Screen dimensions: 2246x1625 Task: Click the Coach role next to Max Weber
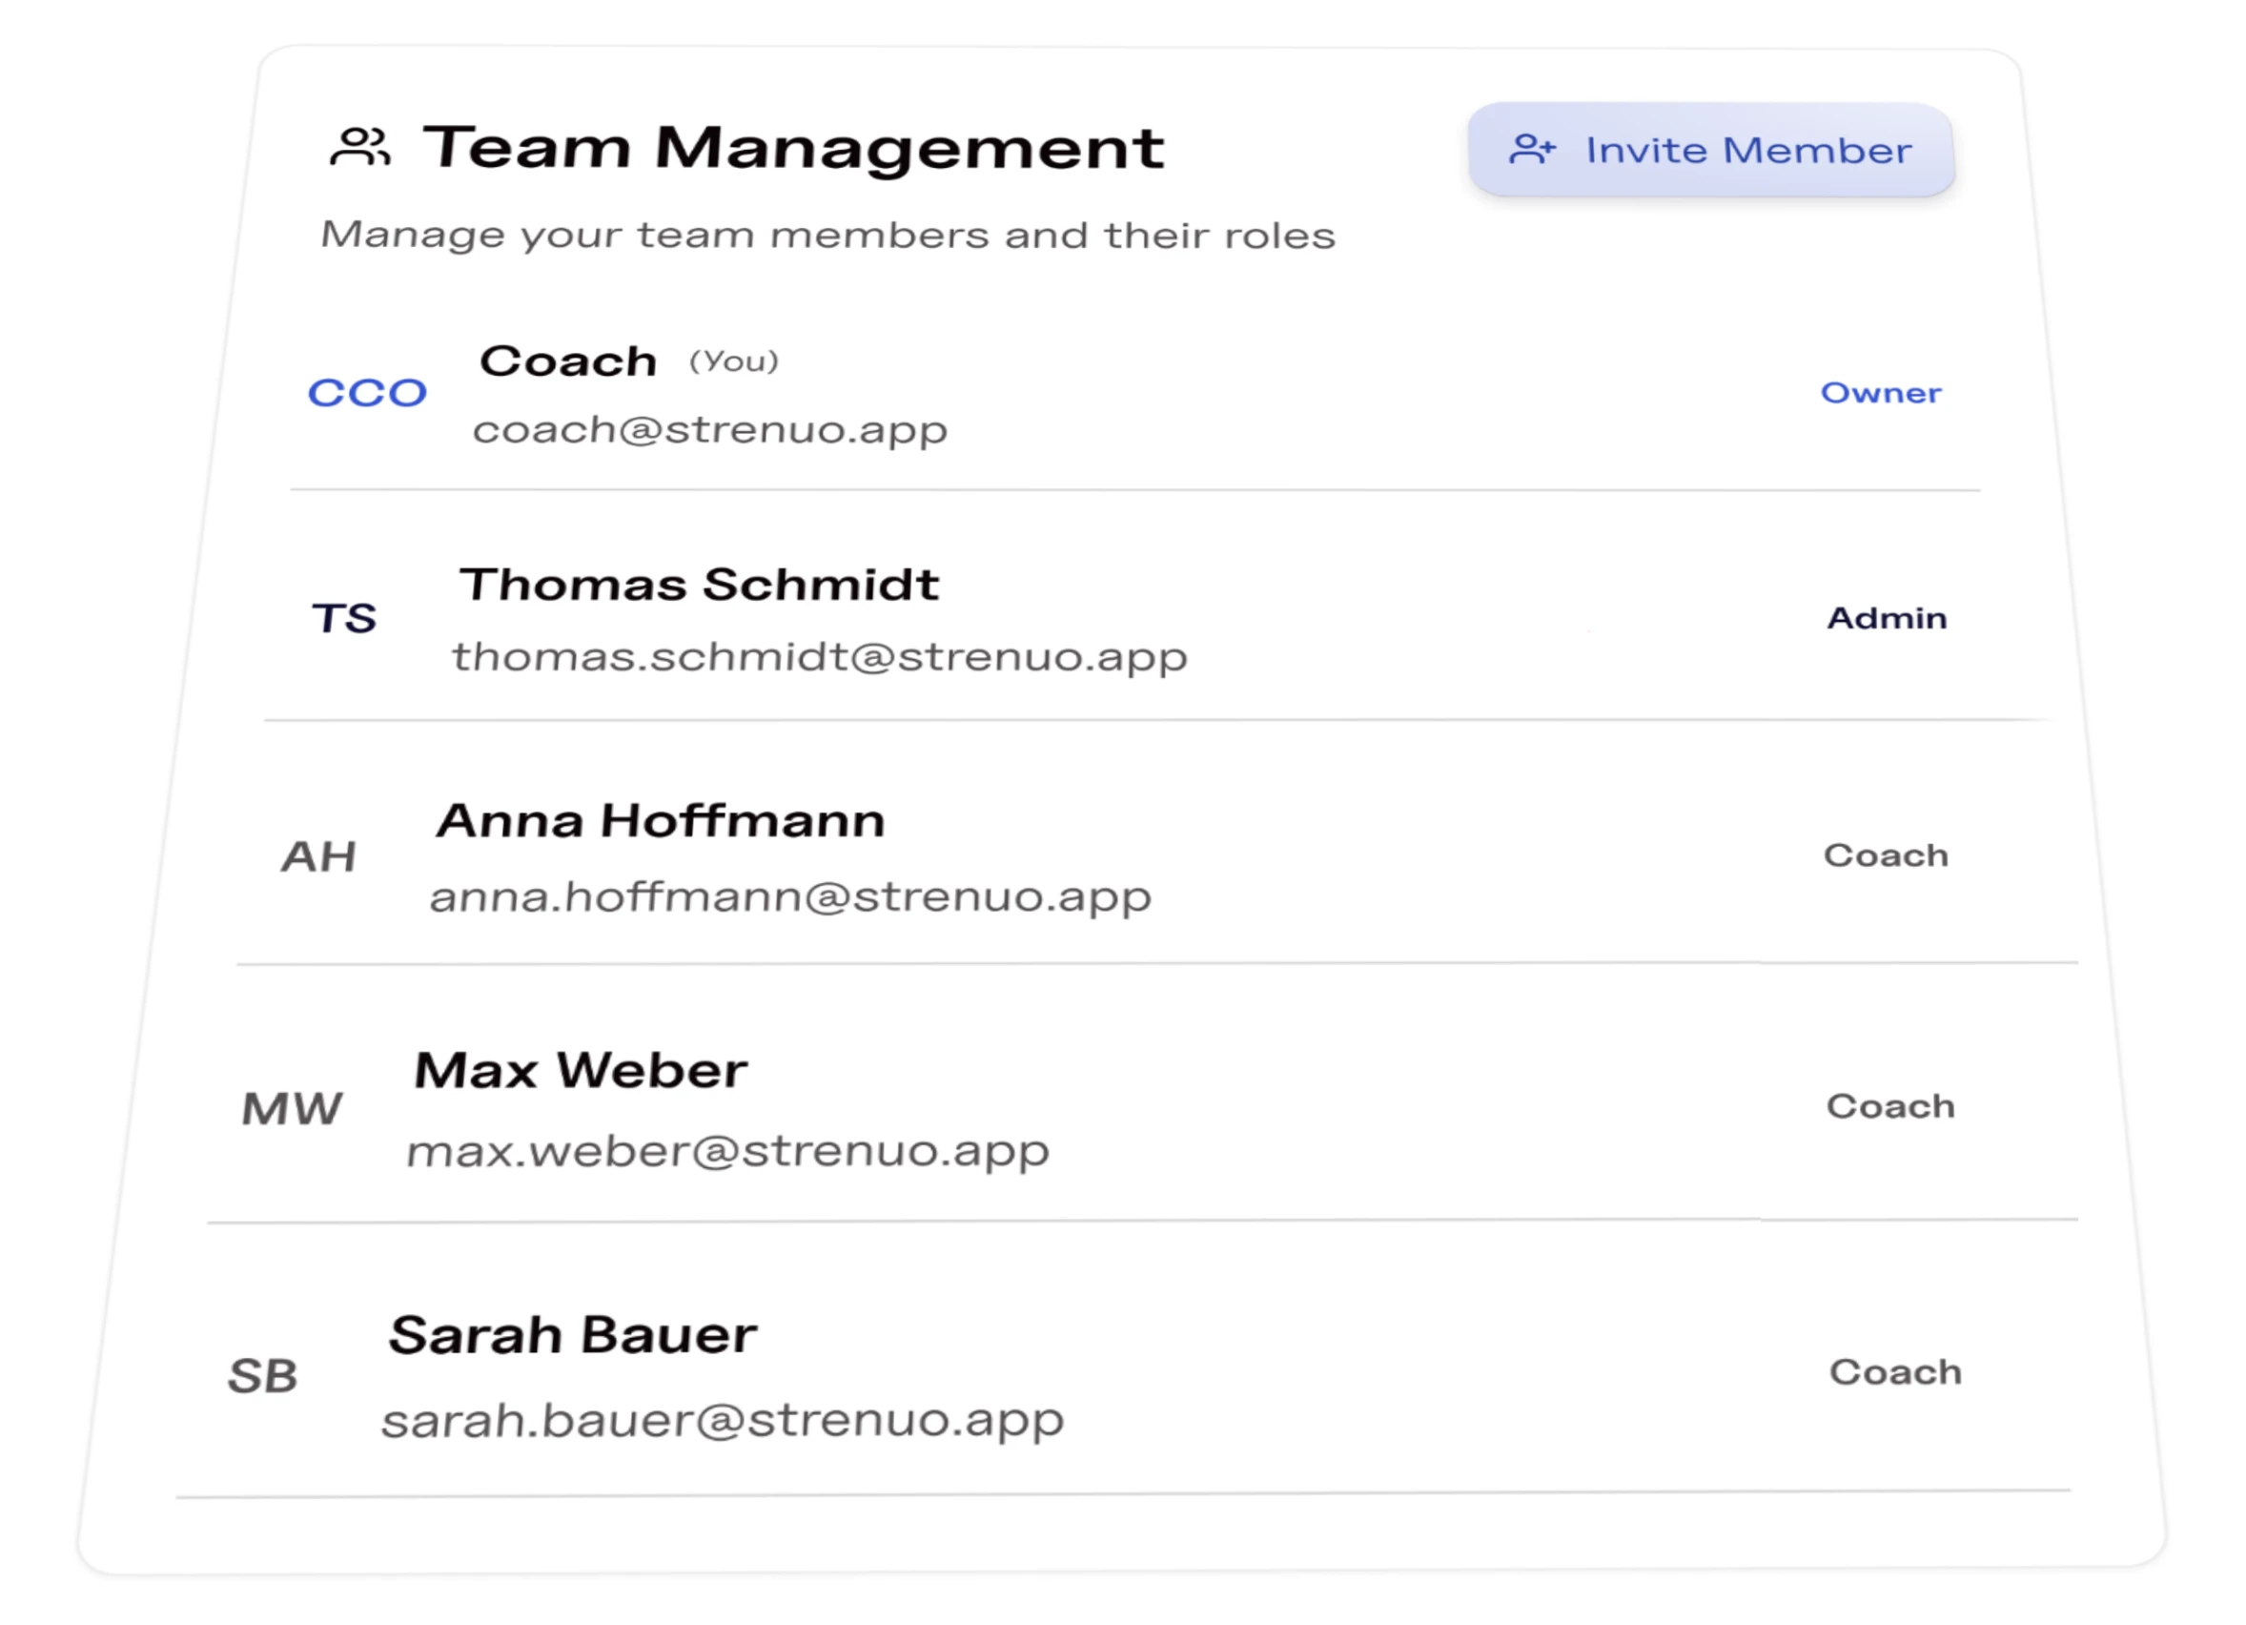pyautogui.click(x=1889, y=1106)
